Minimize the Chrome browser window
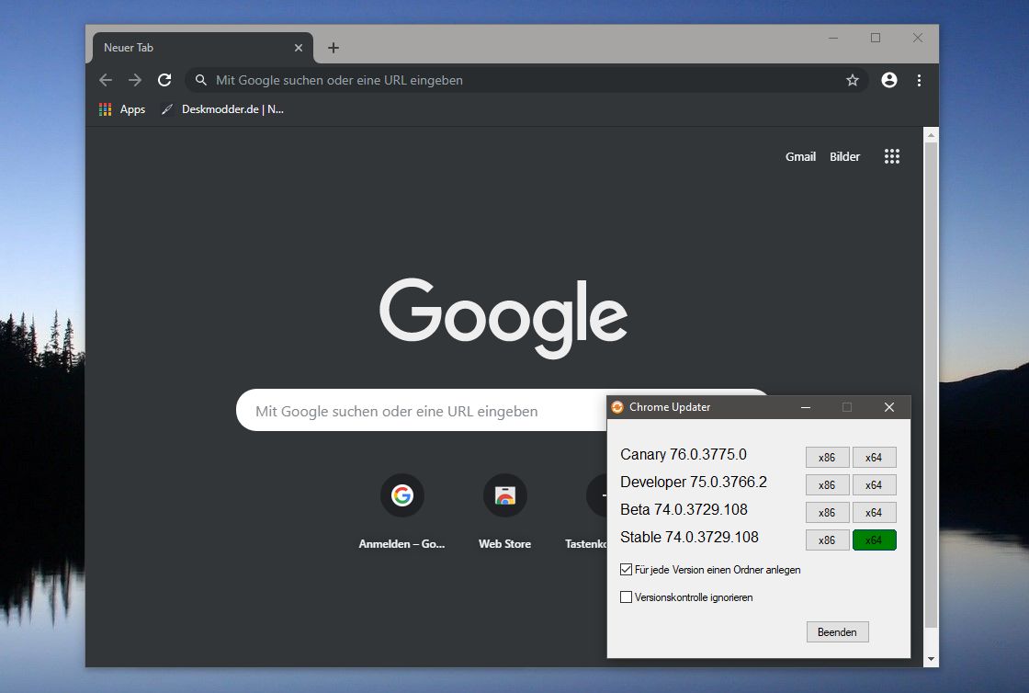The height and width of the screenshot is (693, 1029). [x=833, y=38]
